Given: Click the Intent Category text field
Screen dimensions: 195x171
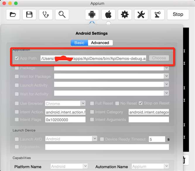Looking at the screenshot, I should [x=149, y=112].
